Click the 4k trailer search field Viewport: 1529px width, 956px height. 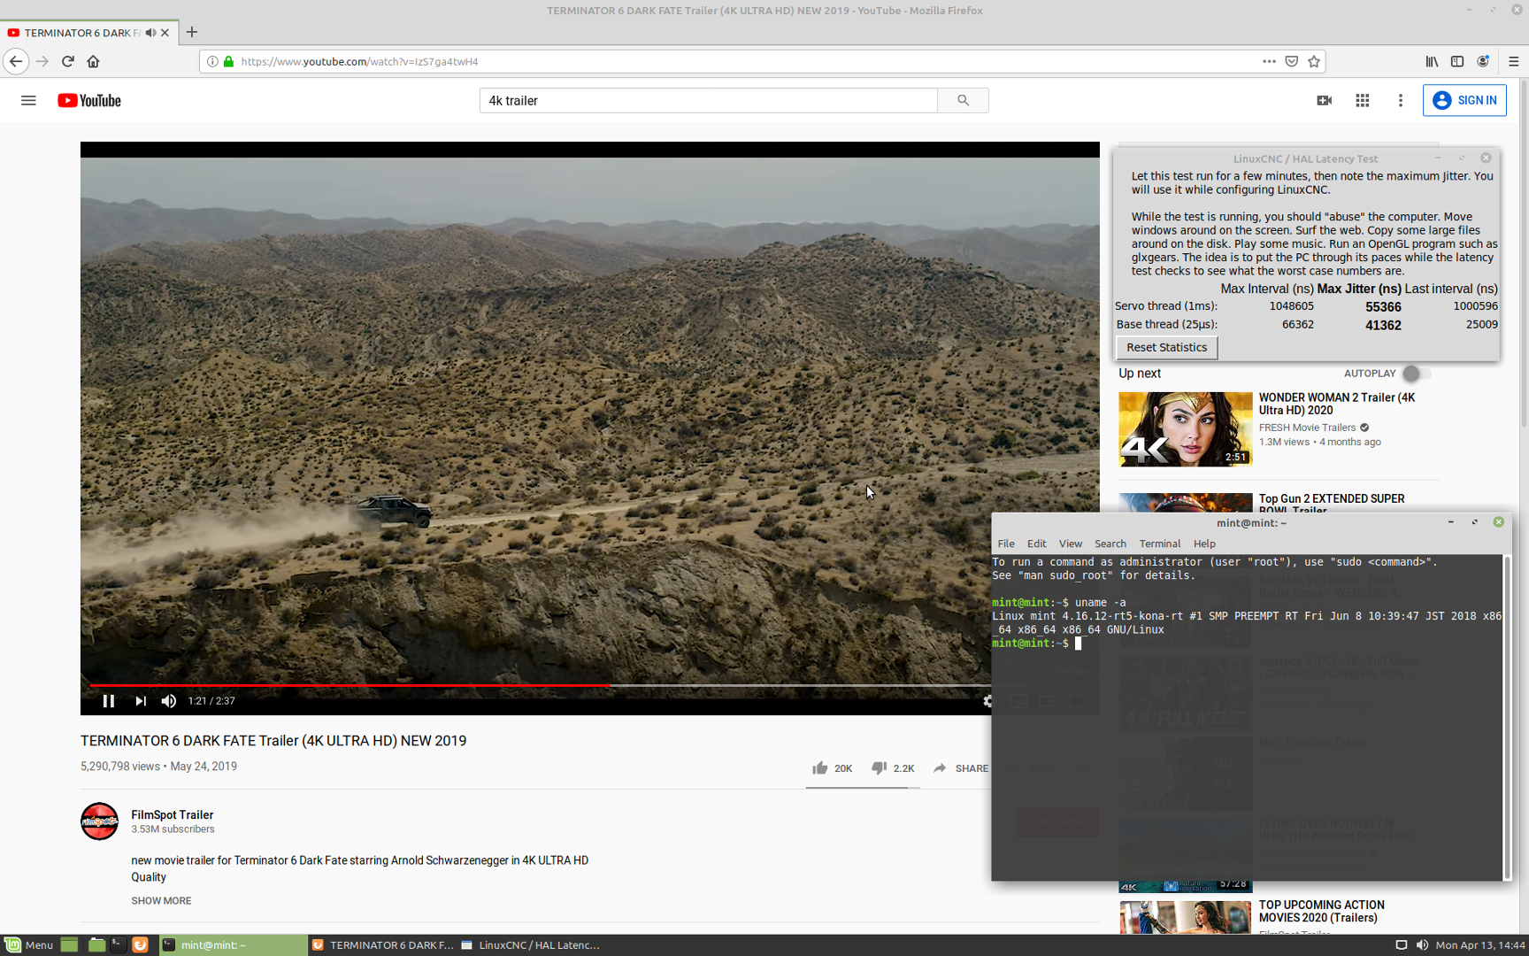708,100
